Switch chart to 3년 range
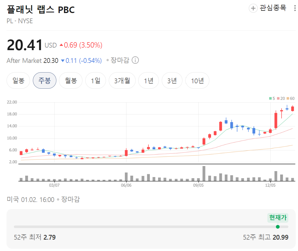 pyautogui.click(x=172, y=80)
